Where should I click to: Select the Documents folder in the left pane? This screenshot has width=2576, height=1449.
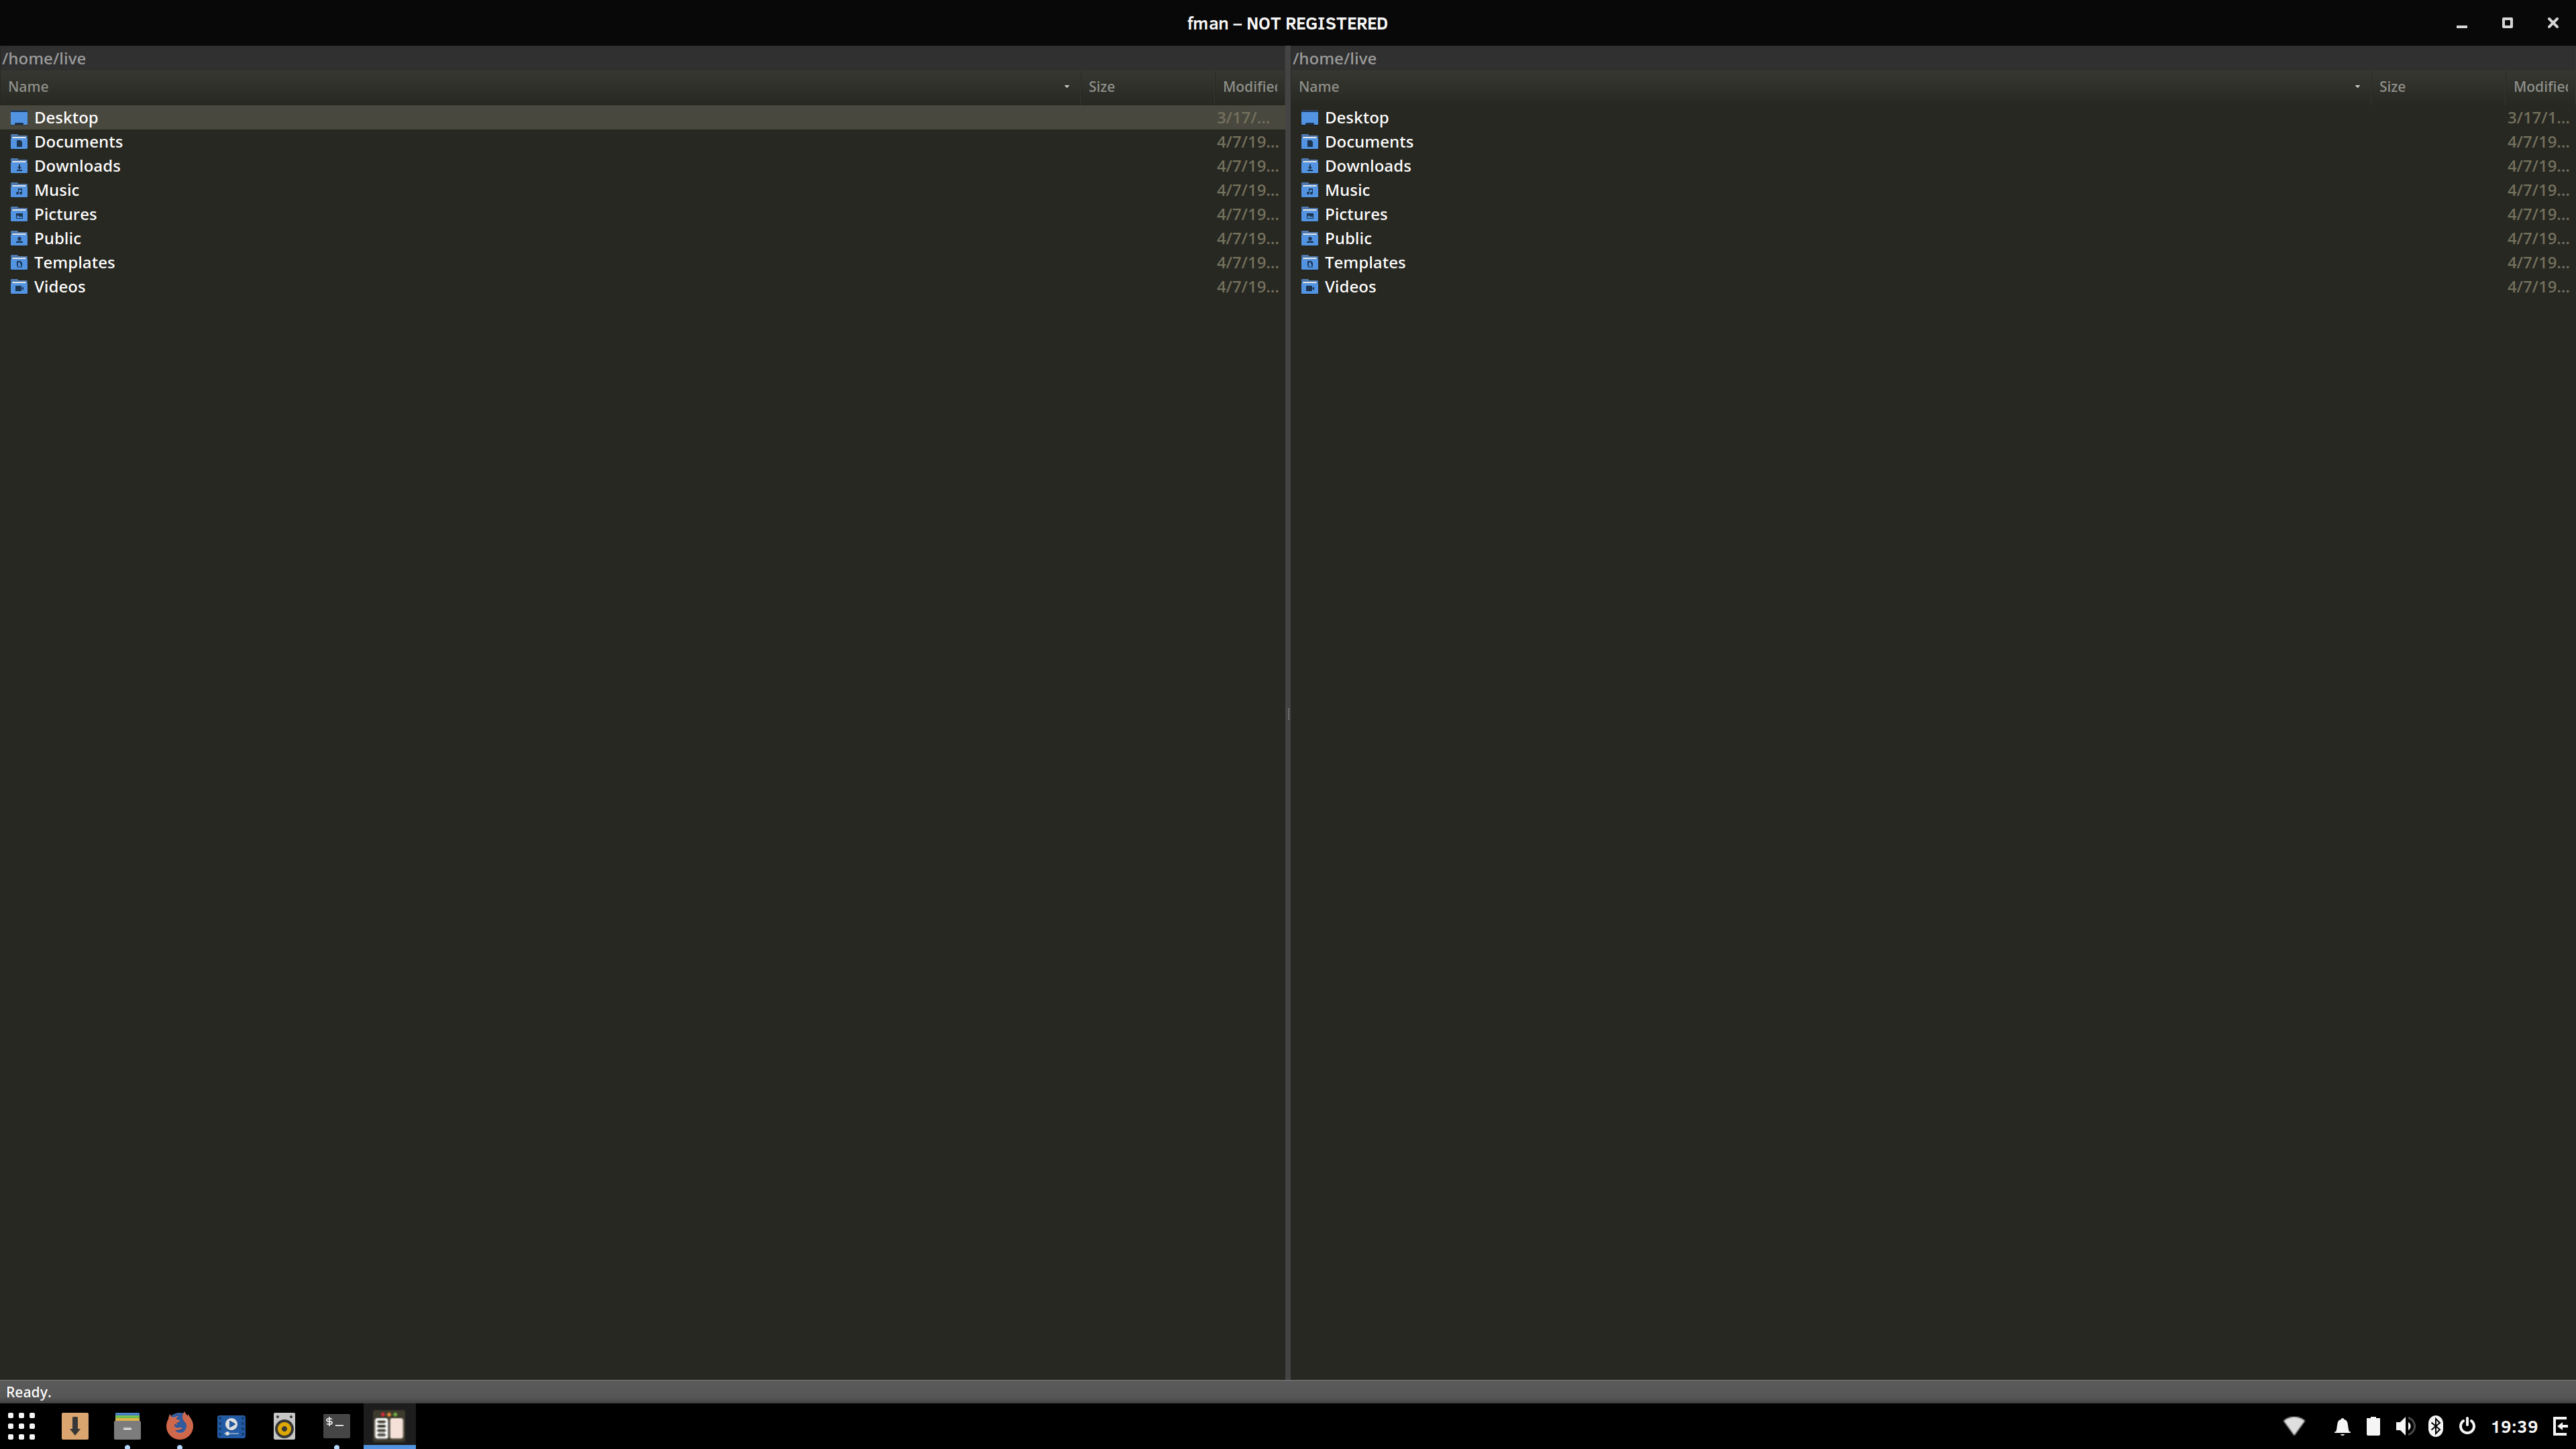(x=79, y=141)
